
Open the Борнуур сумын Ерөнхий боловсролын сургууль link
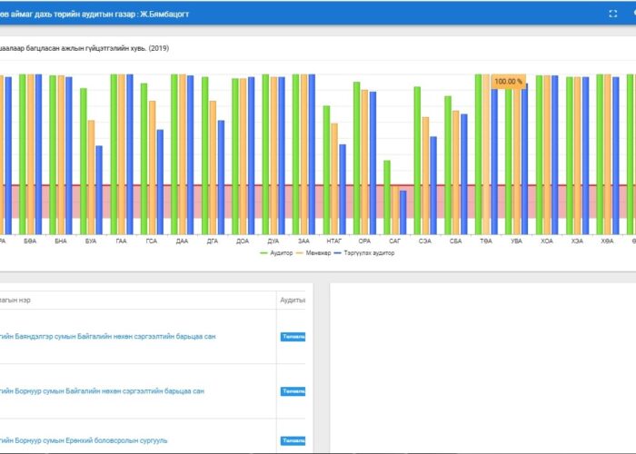click(x=84, y=440)
